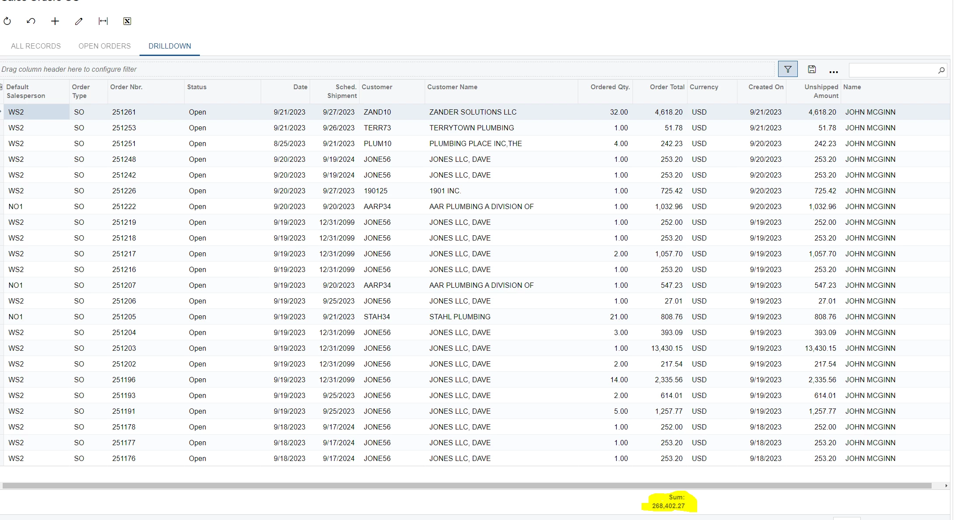Click the Undo/cancel arrow icon

tap(31, 21)
